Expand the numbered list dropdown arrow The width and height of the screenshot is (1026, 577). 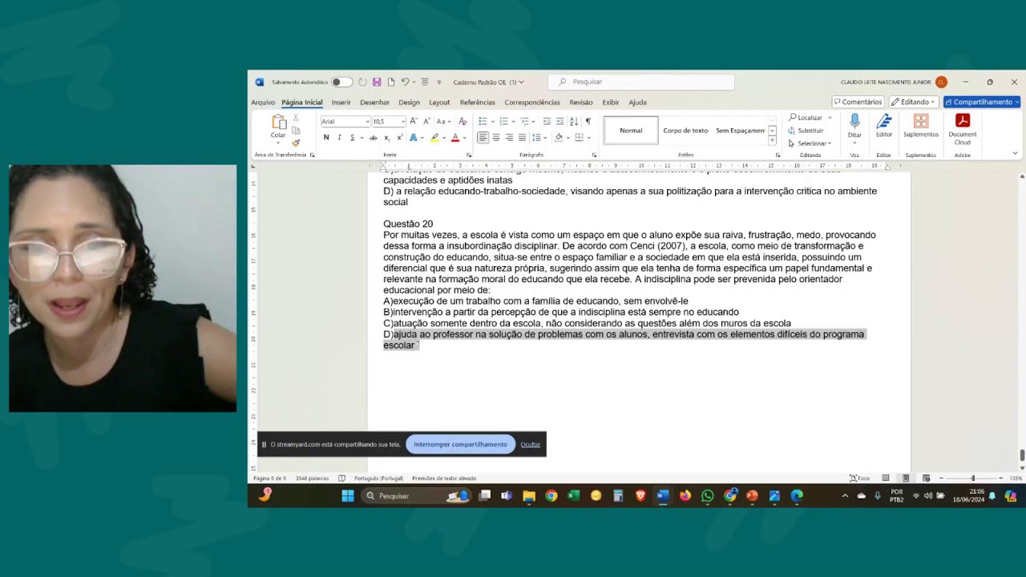[x=513, y=122]
